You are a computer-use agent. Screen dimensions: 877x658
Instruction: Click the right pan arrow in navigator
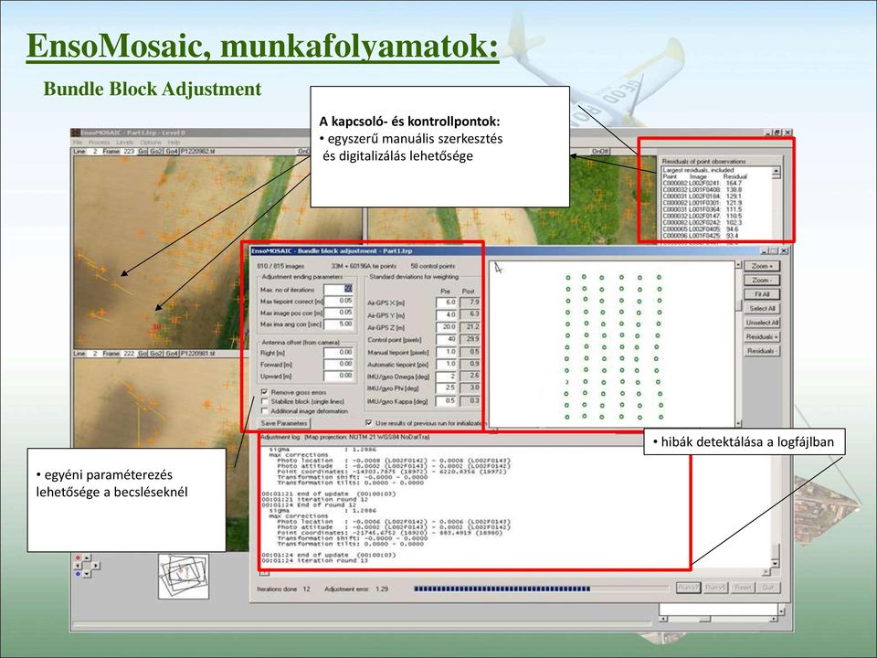tap(96, 566)
